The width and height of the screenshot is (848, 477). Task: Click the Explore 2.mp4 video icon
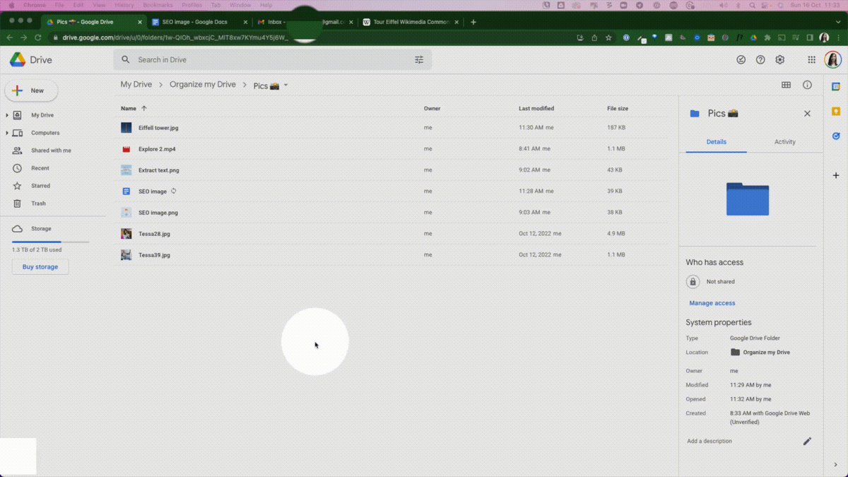(x=126, y=149)
